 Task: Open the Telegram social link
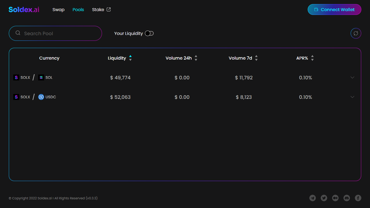coord(313,198)
